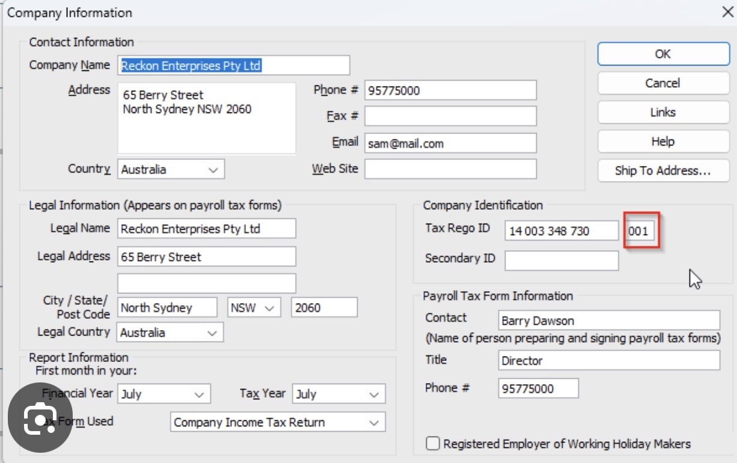Click the payroll tax forms signing note text

tap(573, 338)
